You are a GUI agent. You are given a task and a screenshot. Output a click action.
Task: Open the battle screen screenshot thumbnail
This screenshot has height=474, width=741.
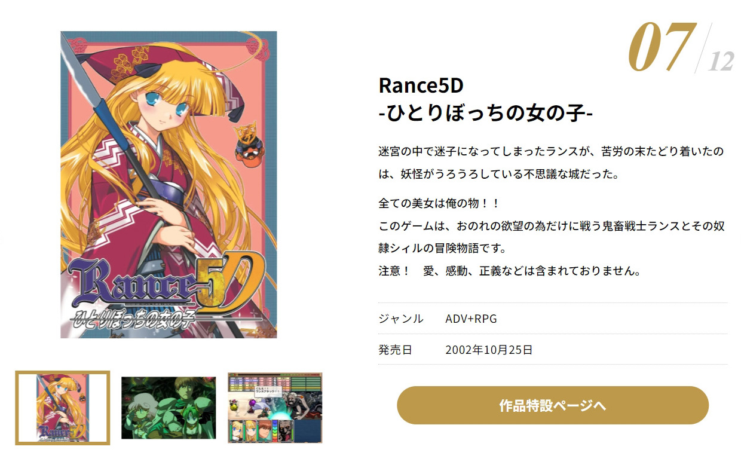[x=275, y=408]
